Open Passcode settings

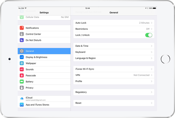[x=44, y=75]
